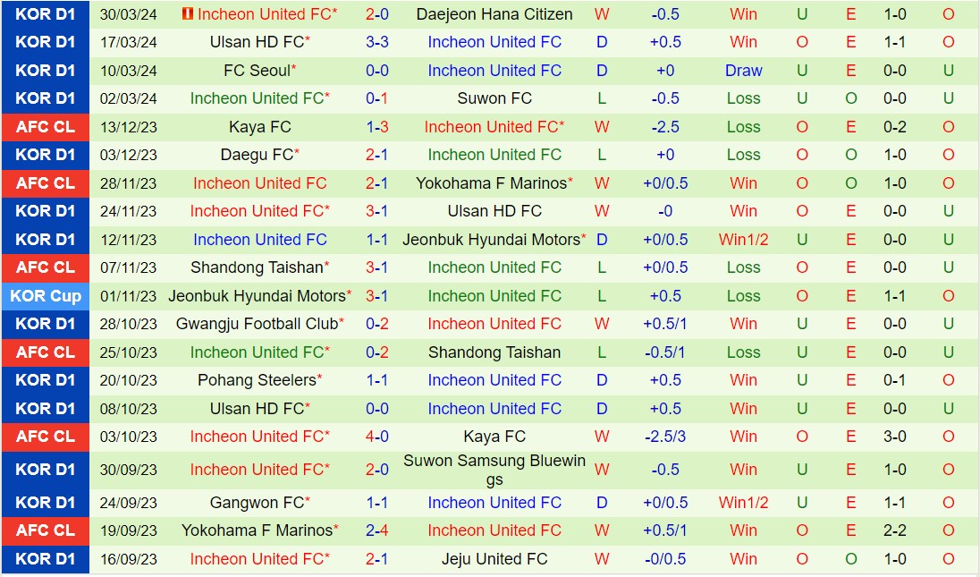
Task: Click the 0-1 score versus Suwon FC
Action: pyautogui.click(x=377, y=98)
